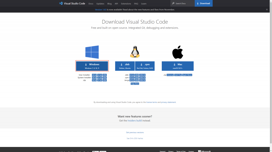Open the Docs menu item
Image resolution: width=272 pixels, height=152 pixels.
click(91, 4)
